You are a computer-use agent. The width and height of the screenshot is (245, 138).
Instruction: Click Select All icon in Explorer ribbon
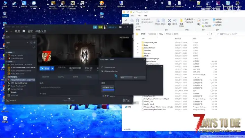[214, 19]
